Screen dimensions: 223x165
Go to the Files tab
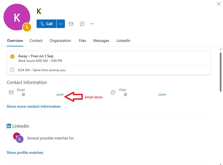[x=83, y=41]
